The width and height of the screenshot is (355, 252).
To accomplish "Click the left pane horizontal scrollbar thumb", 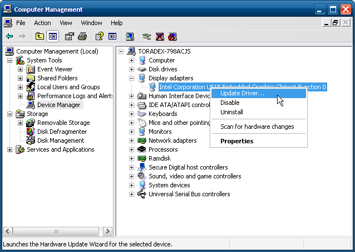I will pyautogui.click(x=56, y=231).
